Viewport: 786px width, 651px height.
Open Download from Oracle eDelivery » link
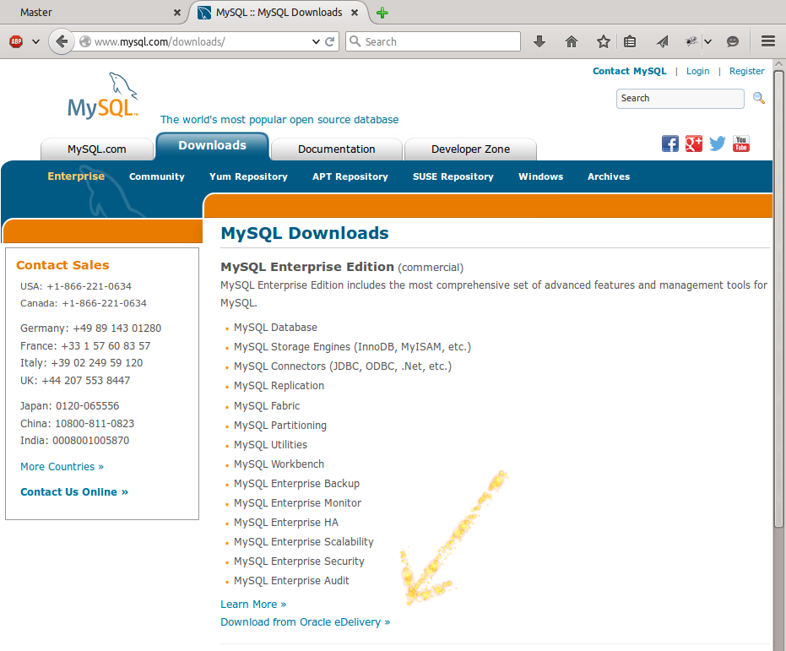pos(306,622)
